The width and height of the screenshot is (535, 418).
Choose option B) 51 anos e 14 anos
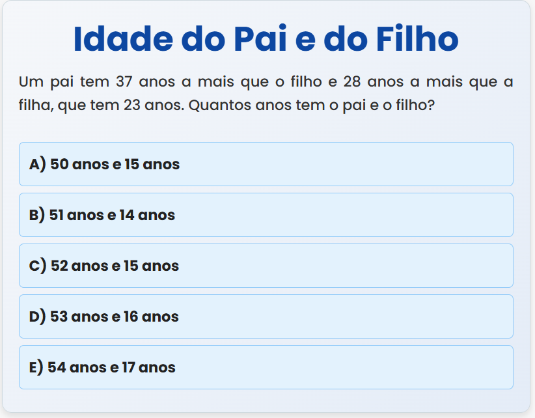click(266, 215)
